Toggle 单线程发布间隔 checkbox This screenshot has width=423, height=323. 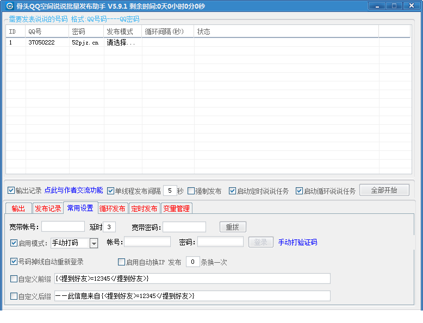tap(110, 191)
